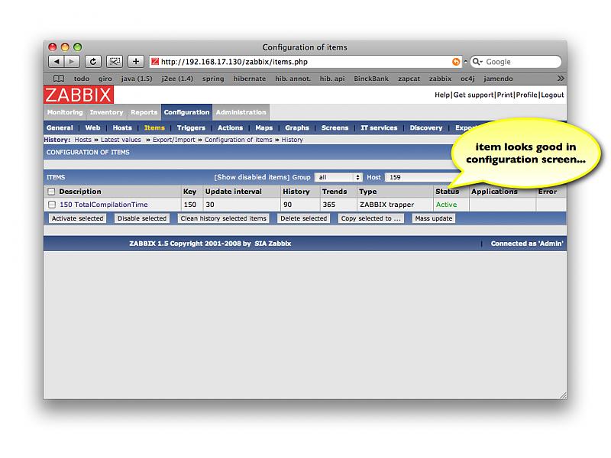The height and width of the screenshot is (458, 611).
Task: Select the Actions submenu
Action: click(x=230, y=127)
